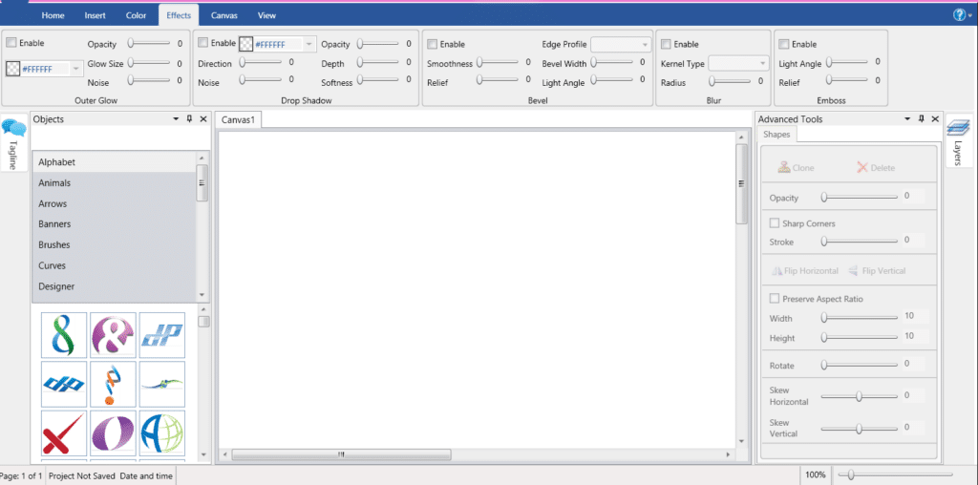Select Curves category
Image resolution: width=978 pixels, height=485 pixels.
coord(115,265)
